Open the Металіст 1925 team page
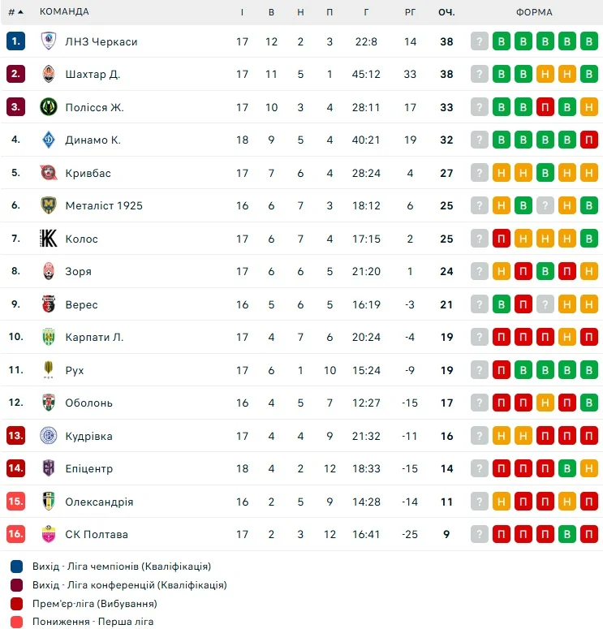 tap(104, 205)
